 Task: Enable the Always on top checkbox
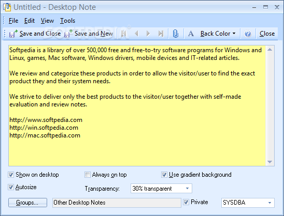[88, 175]
